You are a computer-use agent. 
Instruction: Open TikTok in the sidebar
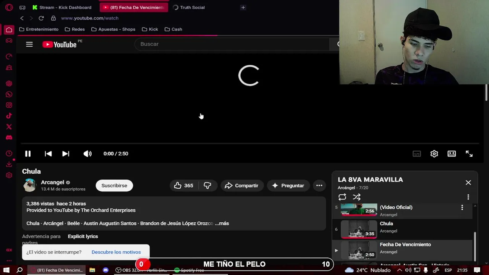[x=9, y=116]
